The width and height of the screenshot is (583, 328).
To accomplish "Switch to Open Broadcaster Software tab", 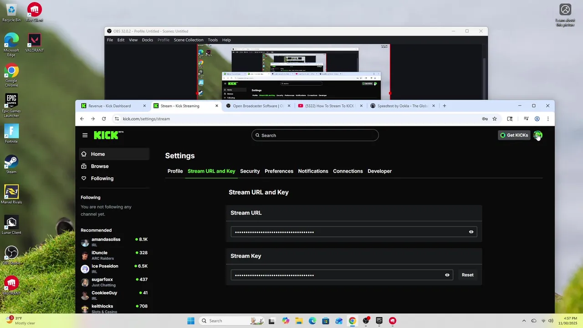I will 258,106.
